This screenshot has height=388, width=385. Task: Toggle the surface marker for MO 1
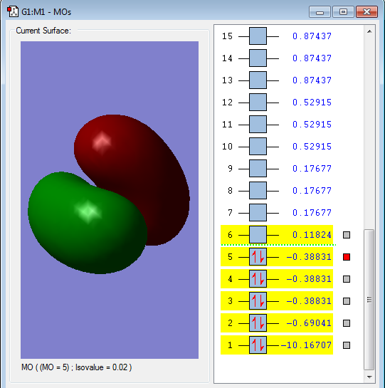tap(347, 345)
